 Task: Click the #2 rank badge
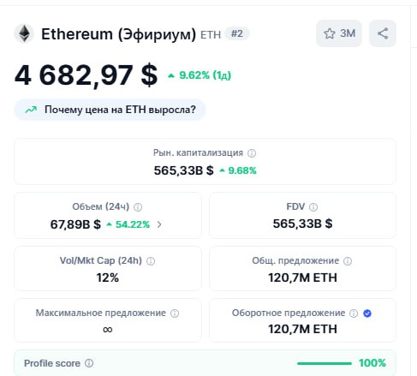pos(237,33)
